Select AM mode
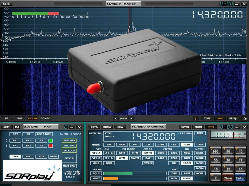 click(x=109, y=145)
